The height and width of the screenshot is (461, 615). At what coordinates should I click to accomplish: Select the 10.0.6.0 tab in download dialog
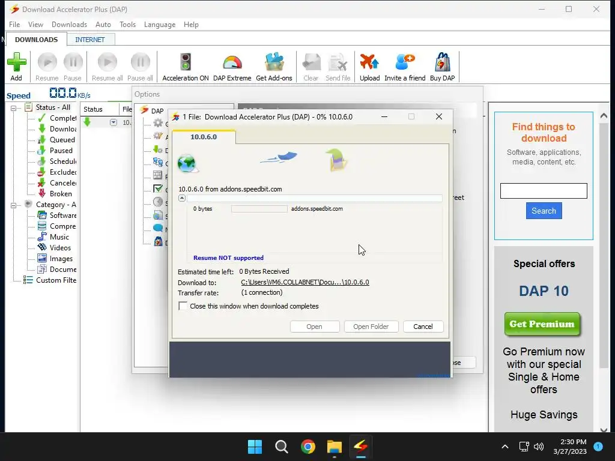pos(204,137)
